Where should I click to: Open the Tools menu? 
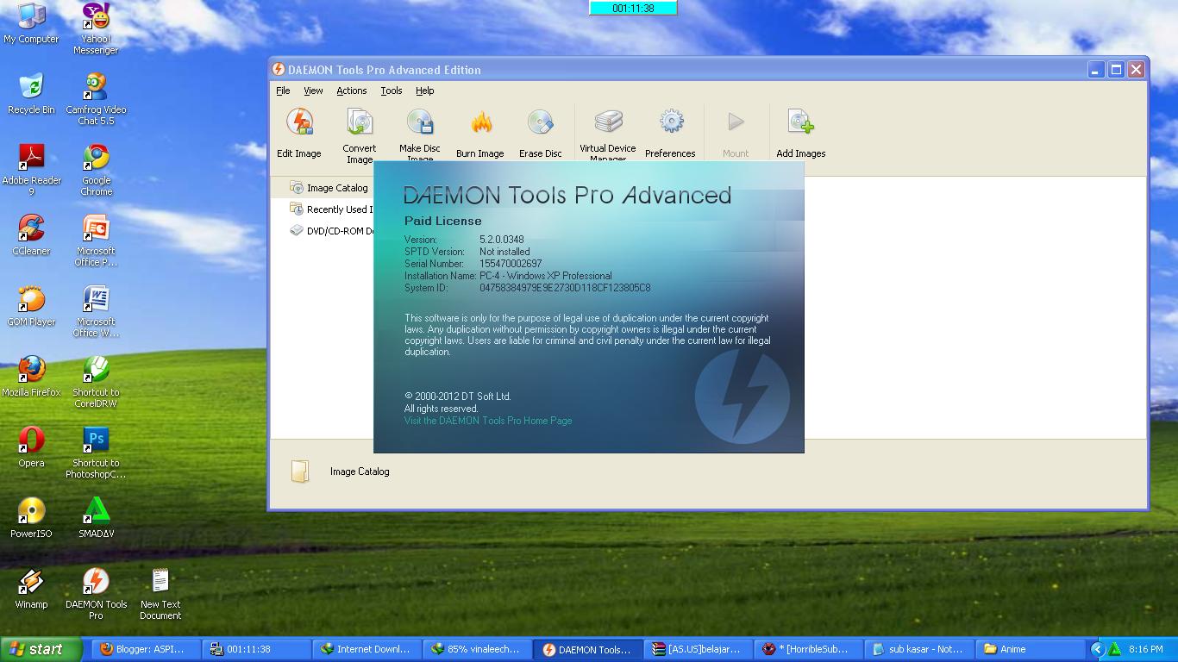click(x=391, y=91)
